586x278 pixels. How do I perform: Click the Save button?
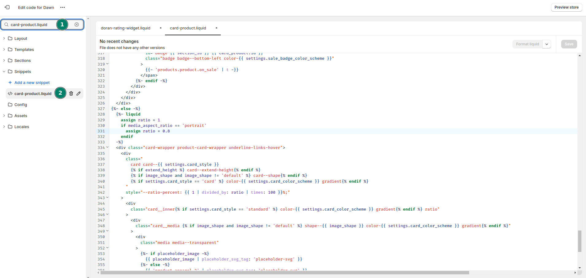click(569, 44)
